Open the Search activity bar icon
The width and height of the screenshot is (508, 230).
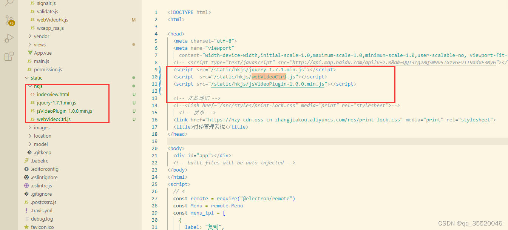[9, 3]
